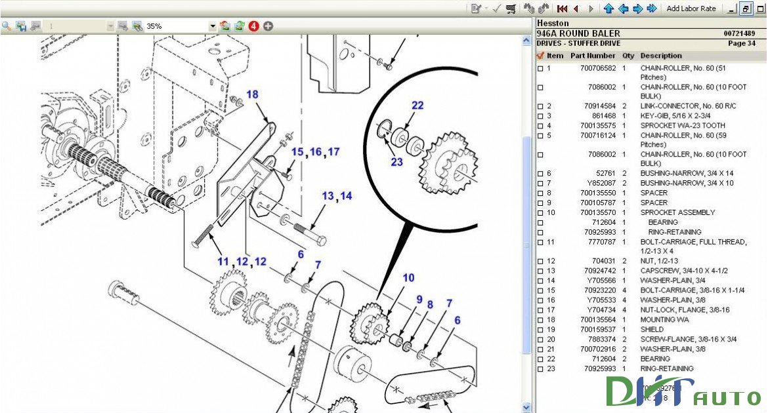Click the blue right arrow icon

(x=637, y=9)
